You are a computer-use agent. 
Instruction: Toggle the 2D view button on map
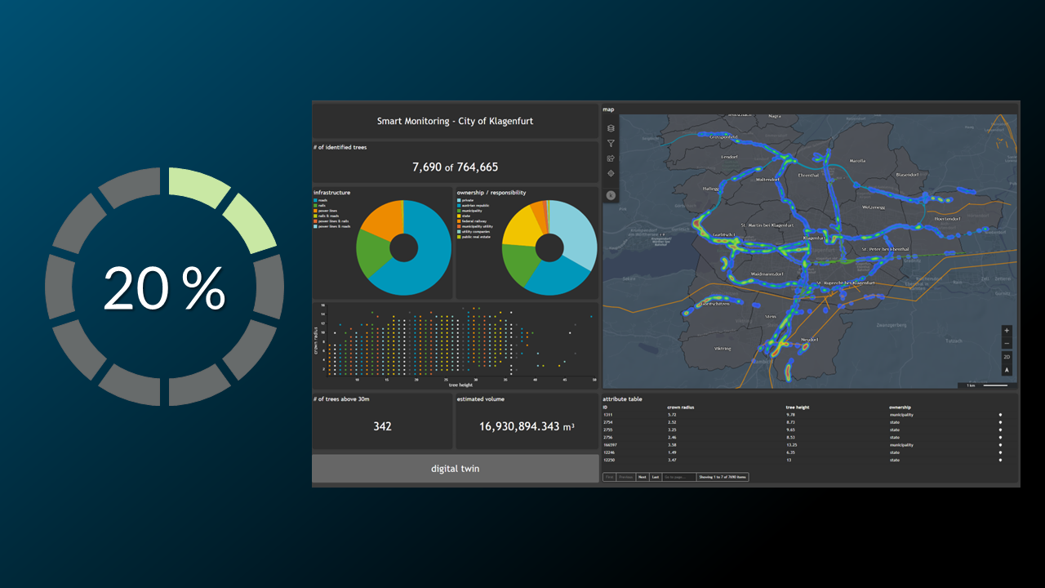pos(1007,357)
